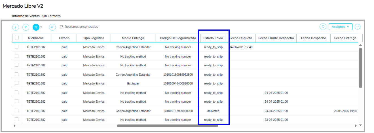Open the three-dots more options icon
374x133 pixels.
(x=358, y=27)
